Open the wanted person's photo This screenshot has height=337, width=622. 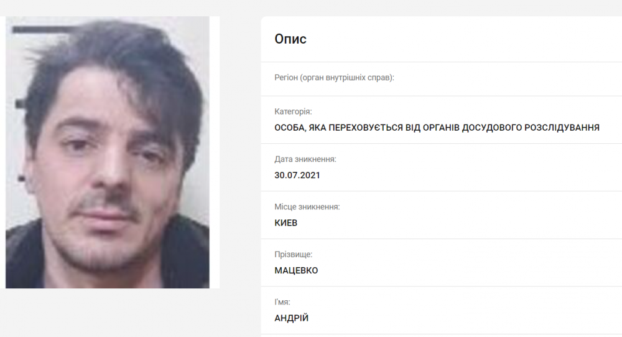pos(108,152)
